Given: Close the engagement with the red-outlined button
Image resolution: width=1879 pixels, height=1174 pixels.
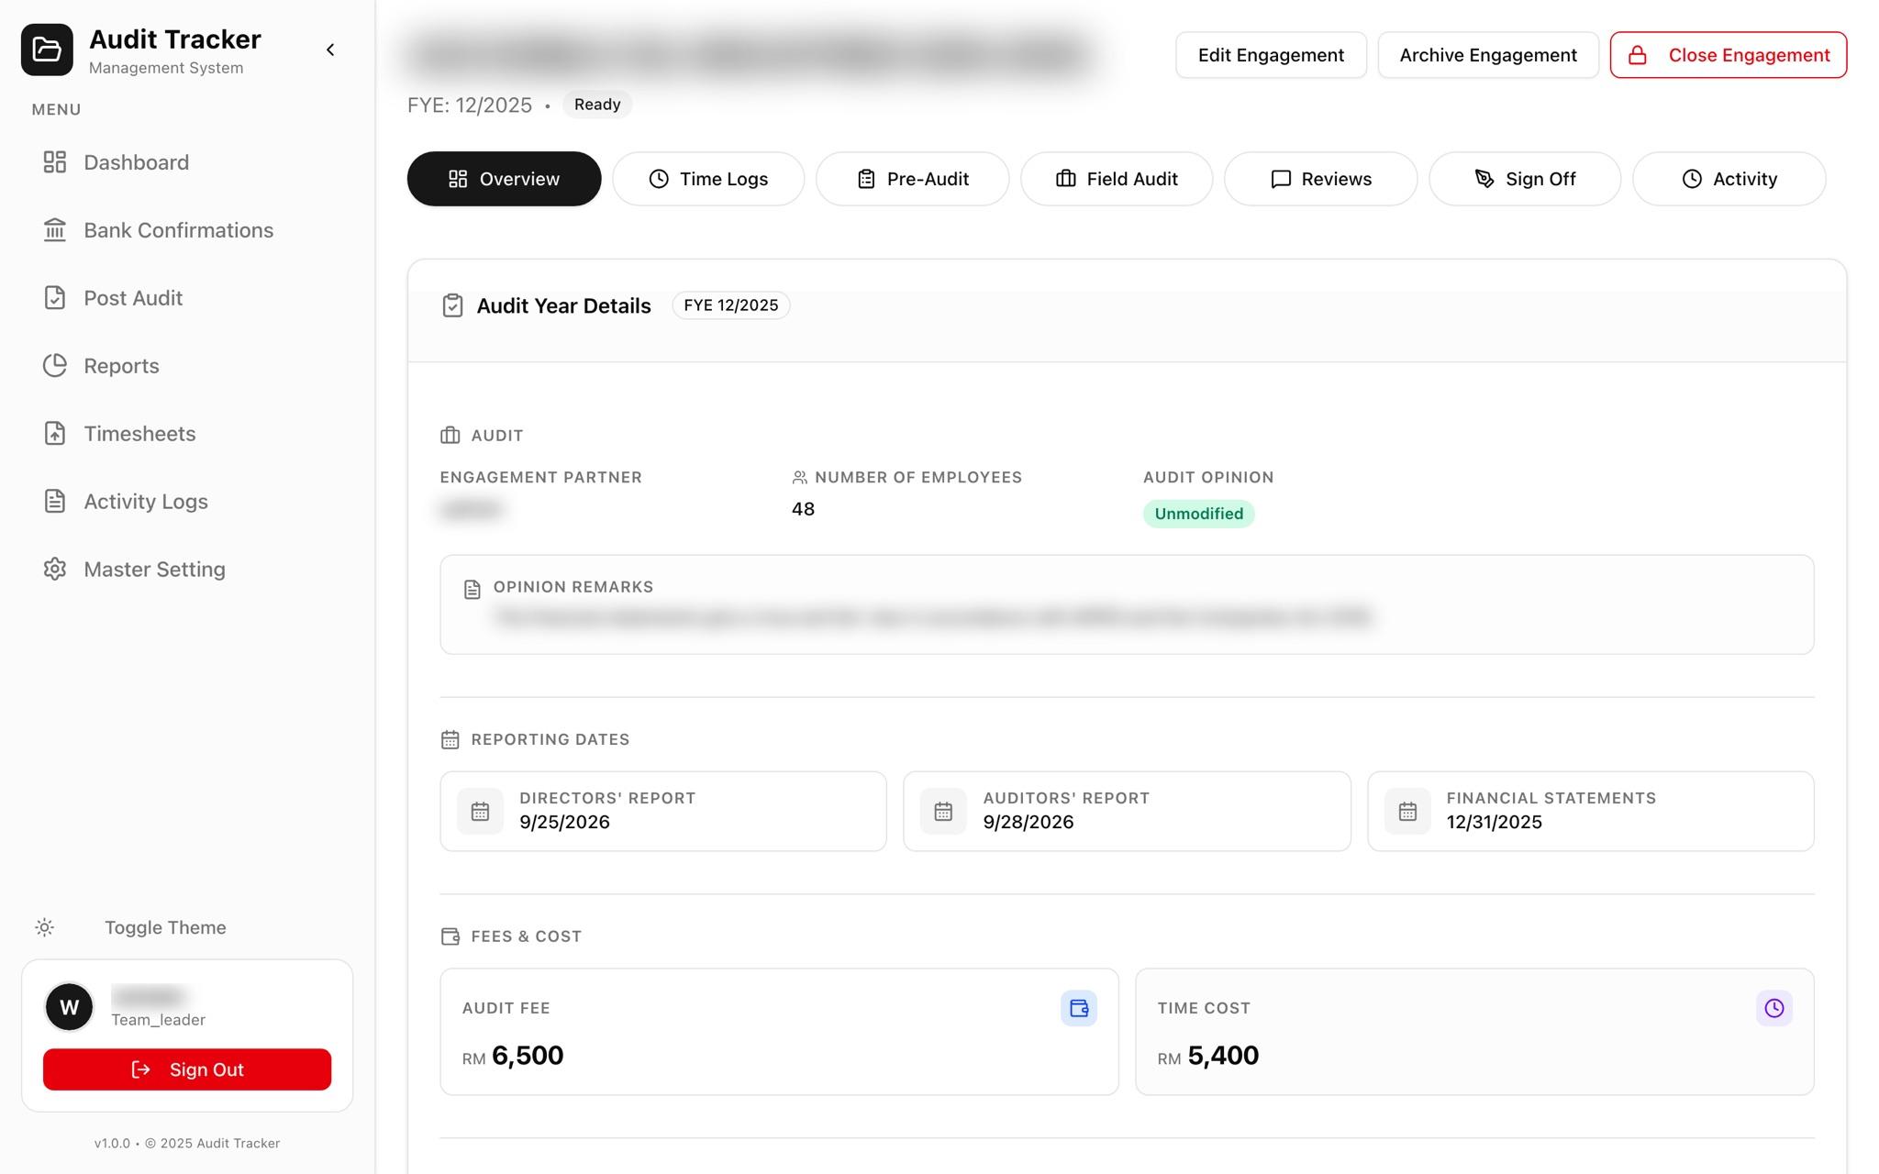Looking at the screenshot, I should (1729, 55).
